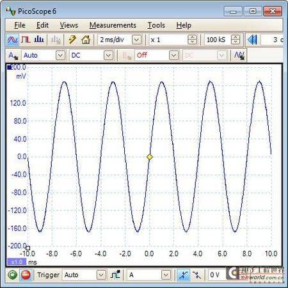Screen dimensions: 288x288
Task: Switch to Spectrum Mode bars icon
Action: [x=39, y=40]
